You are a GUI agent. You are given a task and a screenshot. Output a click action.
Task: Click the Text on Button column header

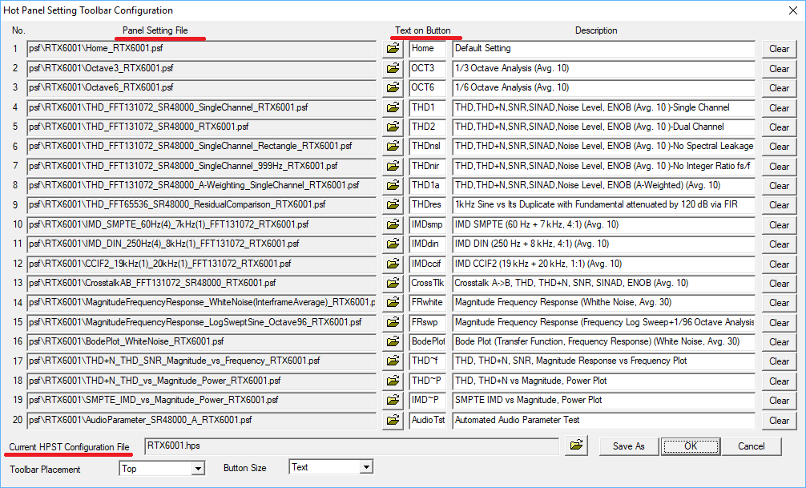point(422,30)
